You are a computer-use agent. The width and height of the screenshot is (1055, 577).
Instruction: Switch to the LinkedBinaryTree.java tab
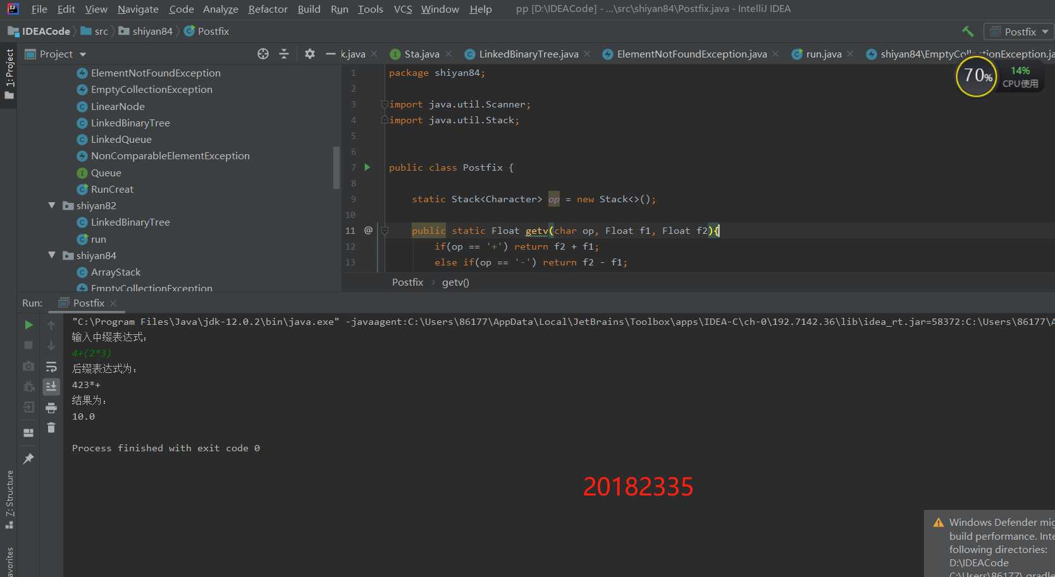click(528, 54)
